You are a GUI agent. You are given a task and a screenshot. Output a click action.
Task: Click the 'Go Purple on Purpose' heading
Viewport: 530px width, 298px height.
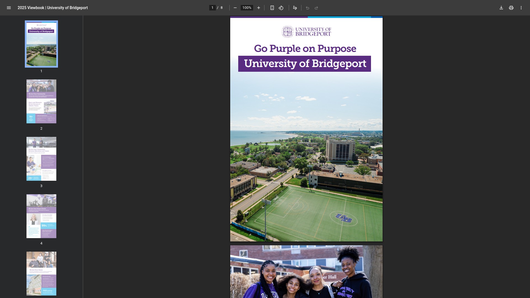[x=305, y=49]
